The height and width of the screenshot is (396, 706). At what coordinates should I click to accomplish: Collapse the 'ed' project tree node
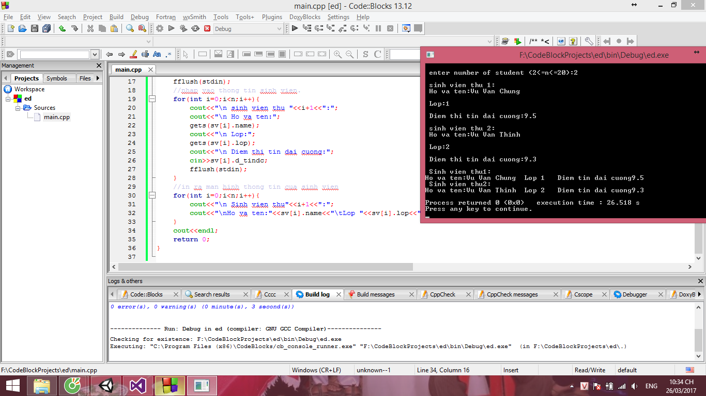pyautogui.click(x=9, y=98)
